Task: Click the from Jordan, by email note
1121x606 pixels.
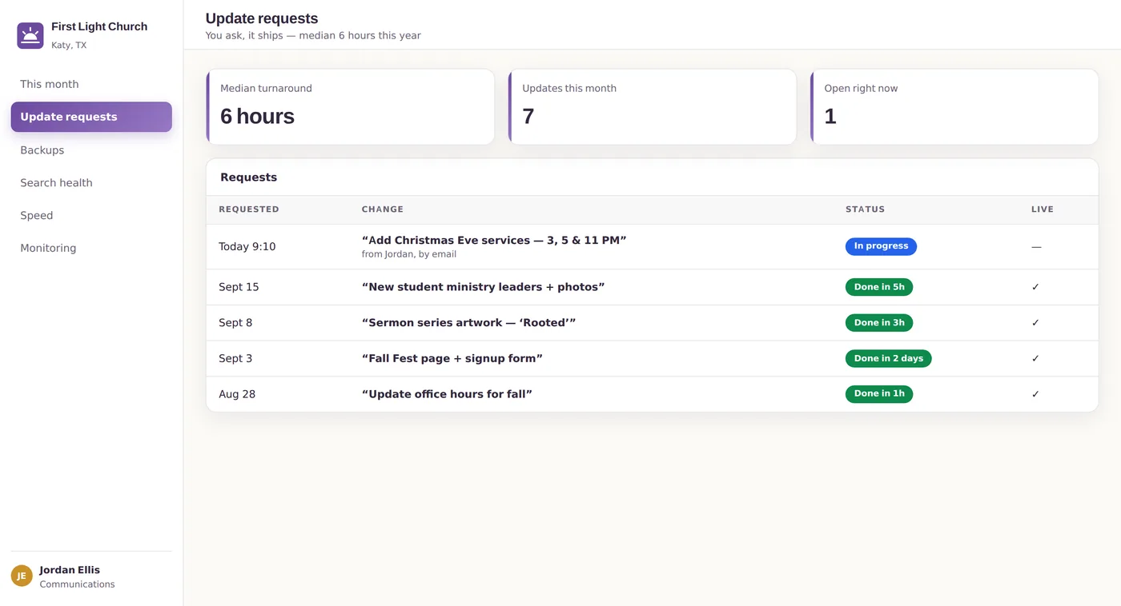Action: [x=409, y=255]
